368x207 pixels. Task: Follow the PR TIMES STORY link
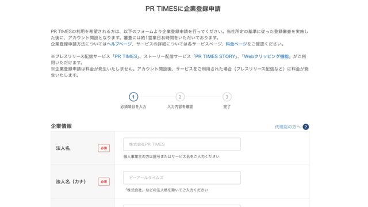tap(215, 56)
